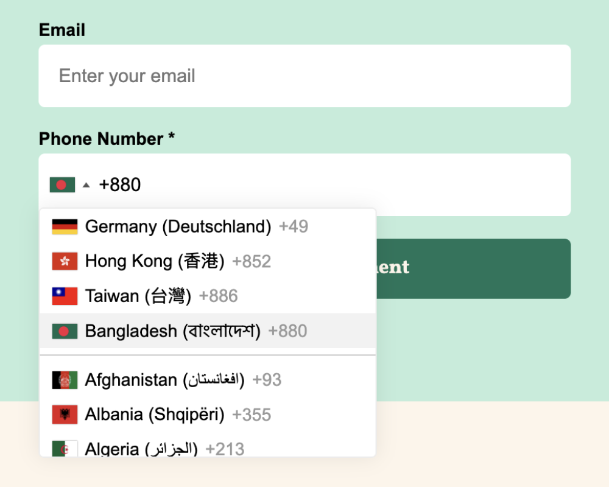Click the Bangladesh flag in dropdown list
This screenshot has height=487, width=609.
(65, 331)
